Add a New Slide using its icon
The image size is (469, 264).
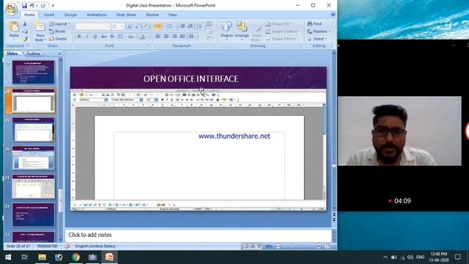coord(40,27)
